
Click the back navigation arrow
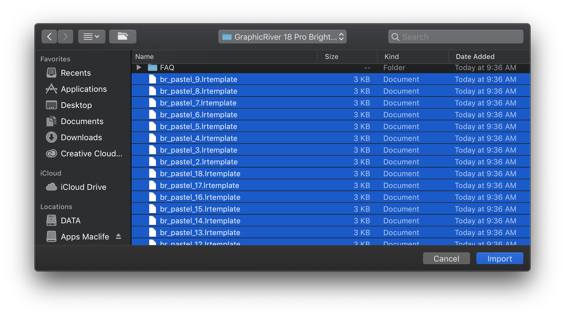click(49, 37)
